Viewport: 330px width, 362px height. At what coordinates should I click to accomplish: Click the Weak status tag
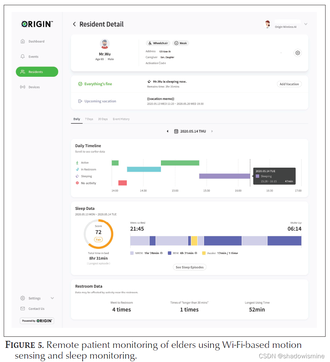tap(181, 43)
